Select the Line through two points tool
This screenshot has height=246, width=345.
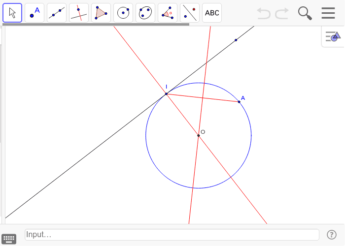[57, 13]
